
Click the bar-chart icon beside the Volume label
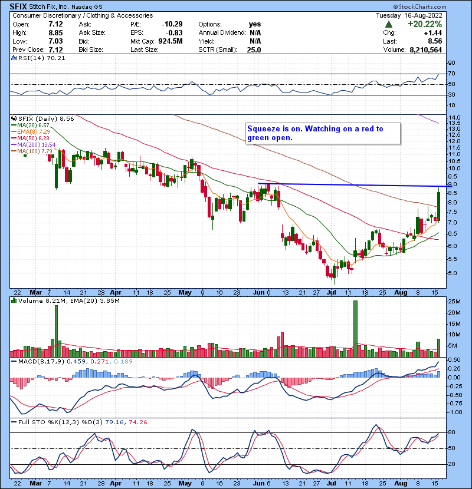14,300
